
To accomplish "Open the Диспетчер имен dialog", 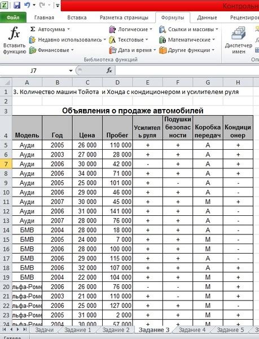I will [238, 41].
